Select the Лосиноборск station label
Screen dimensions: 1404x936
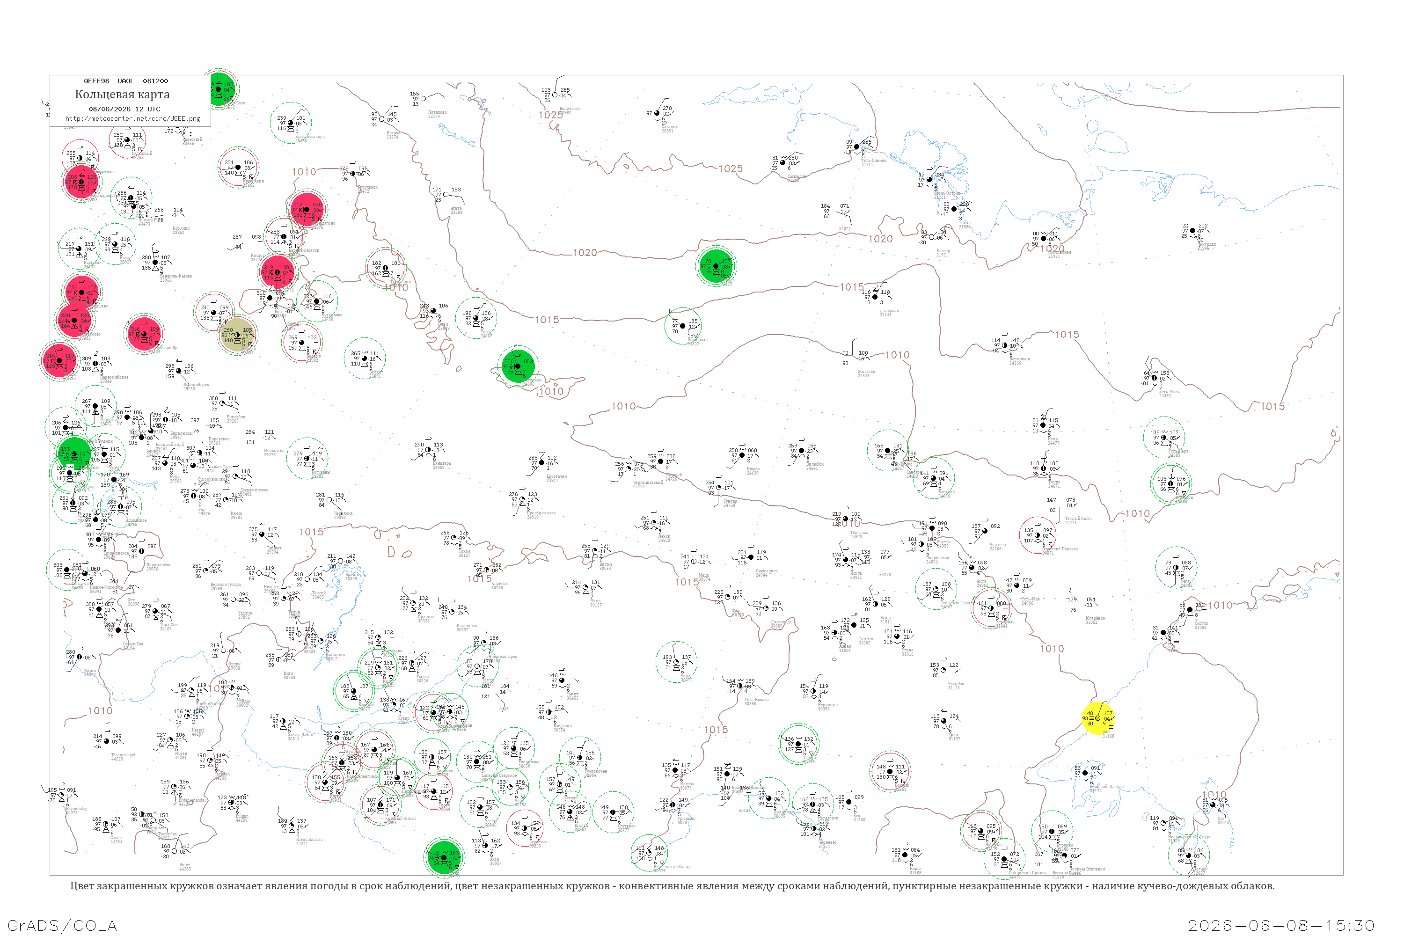(196, 385)
